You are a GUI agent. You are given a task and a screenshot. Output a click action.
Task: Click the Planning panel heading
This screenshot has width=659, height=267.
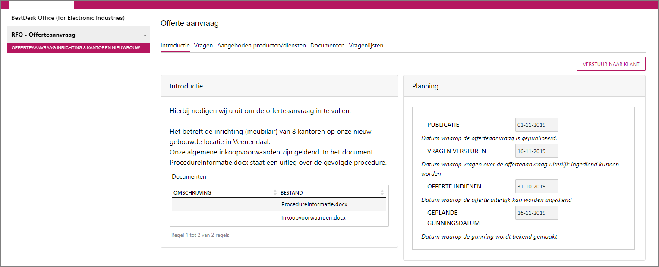pos(425,86)
